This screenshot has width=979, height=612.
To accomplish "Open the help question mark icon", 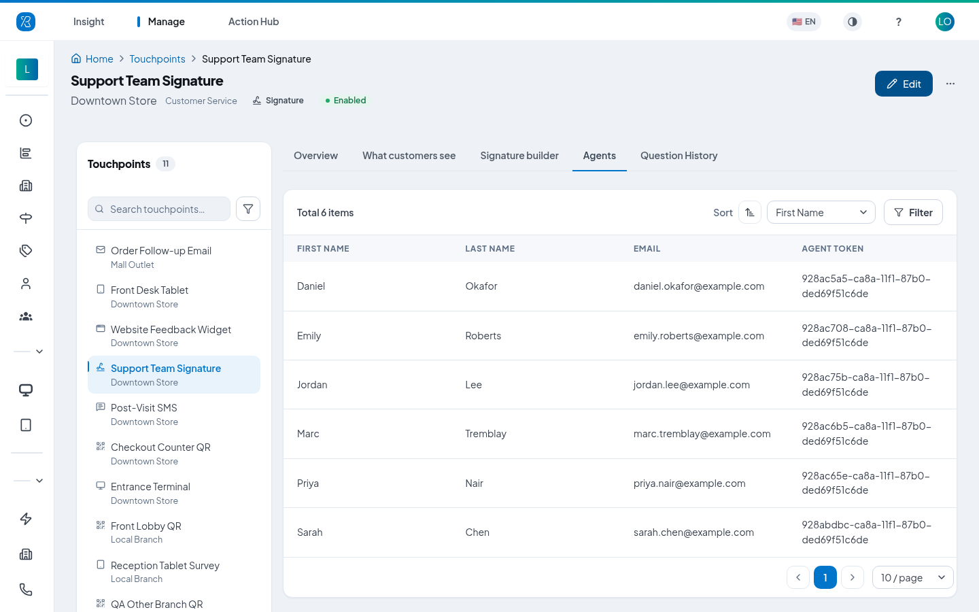I will pyautogui.click(x=898, y=22).
